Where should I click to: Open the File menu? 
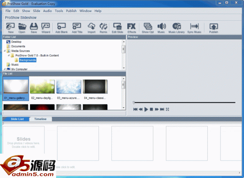click(x=8, y=11)
